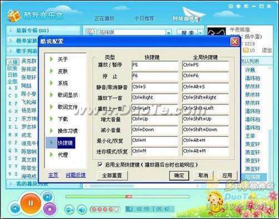
Task: Click the playback progress slider handle
Action: [129, 196]
